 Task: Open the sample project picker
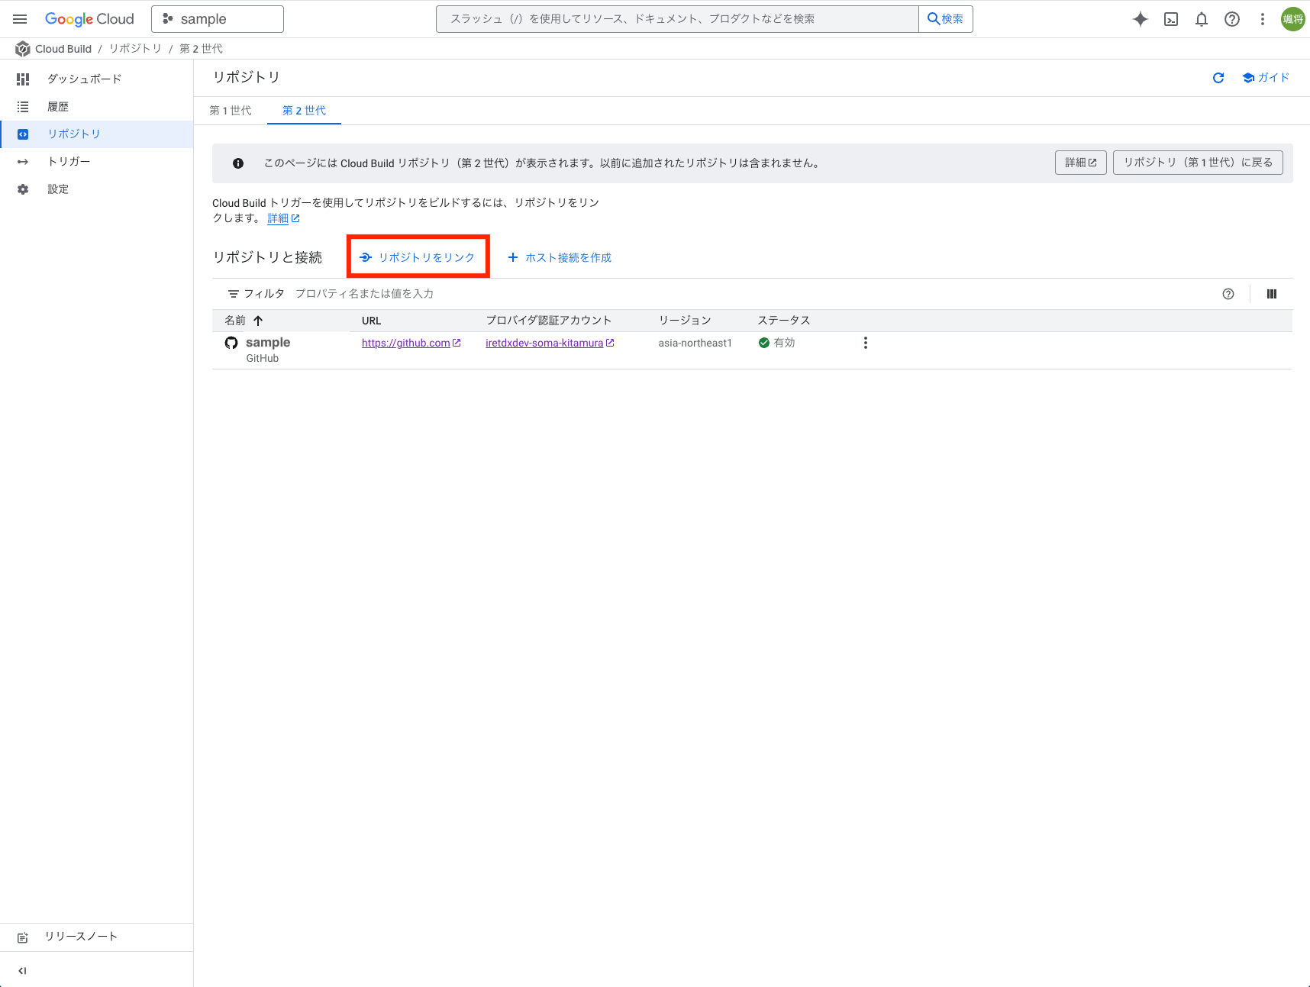[x=218, y=19]
